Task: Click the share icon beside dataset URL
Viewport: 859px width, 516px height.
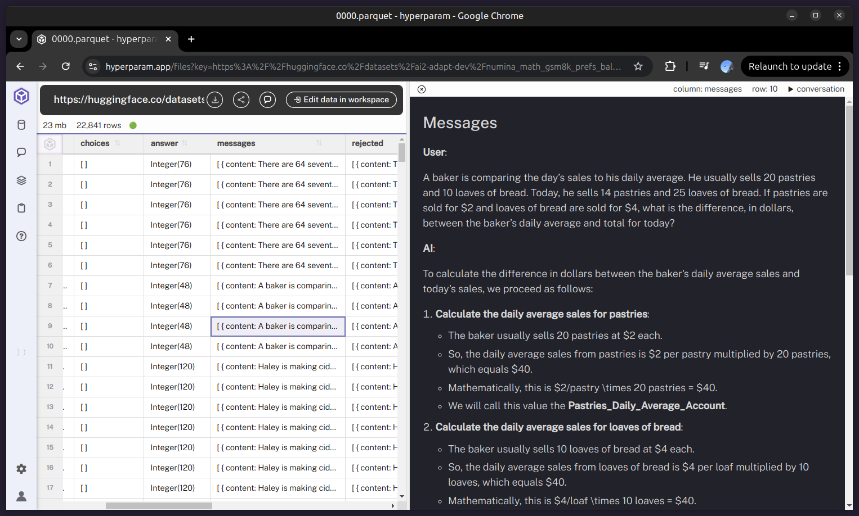Action: 241,100
